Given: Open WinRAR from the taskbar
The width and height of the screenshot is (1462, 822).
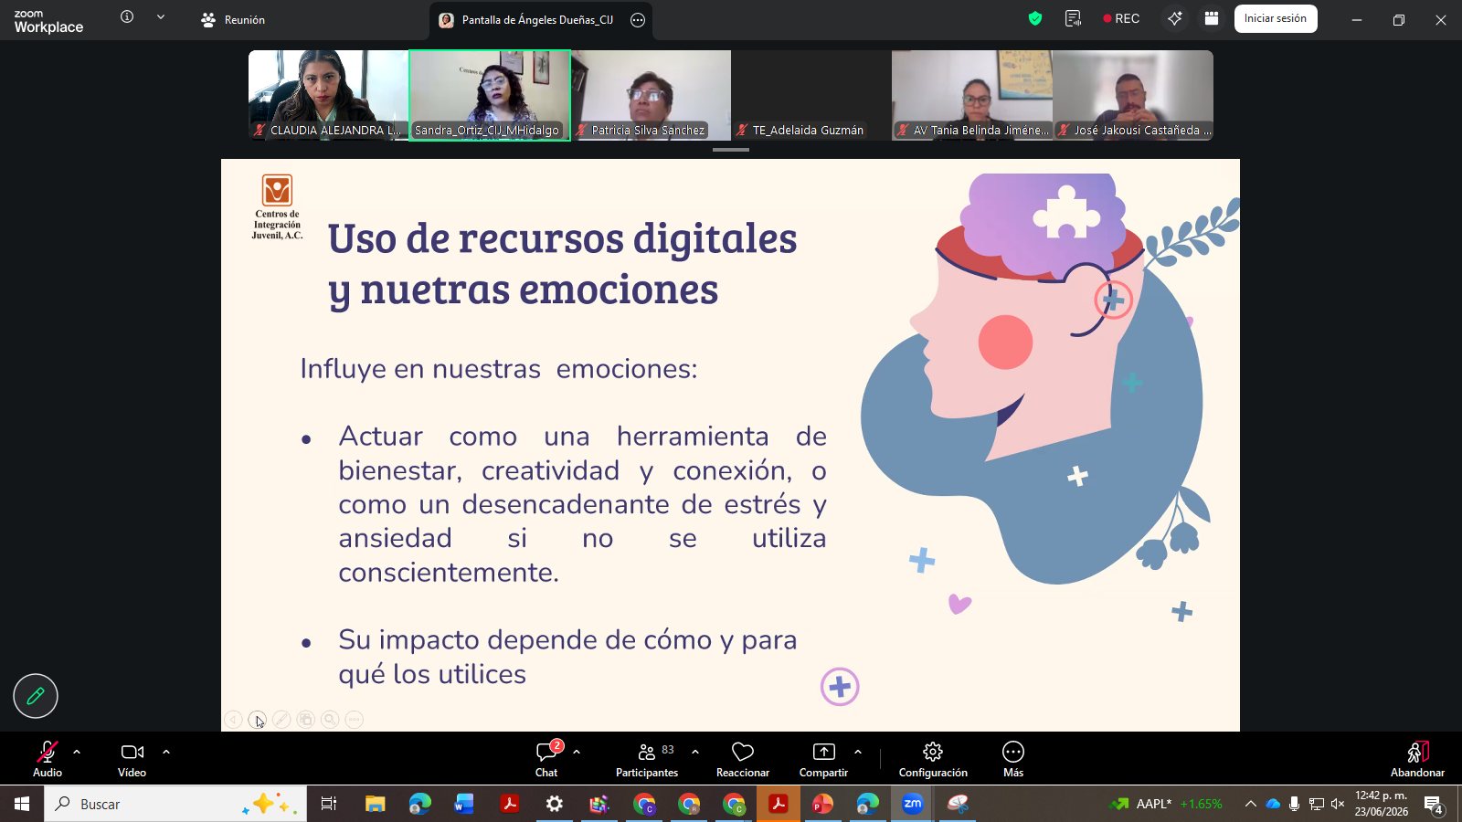Looking at the screenshot, I should click(x=599, y=804).
